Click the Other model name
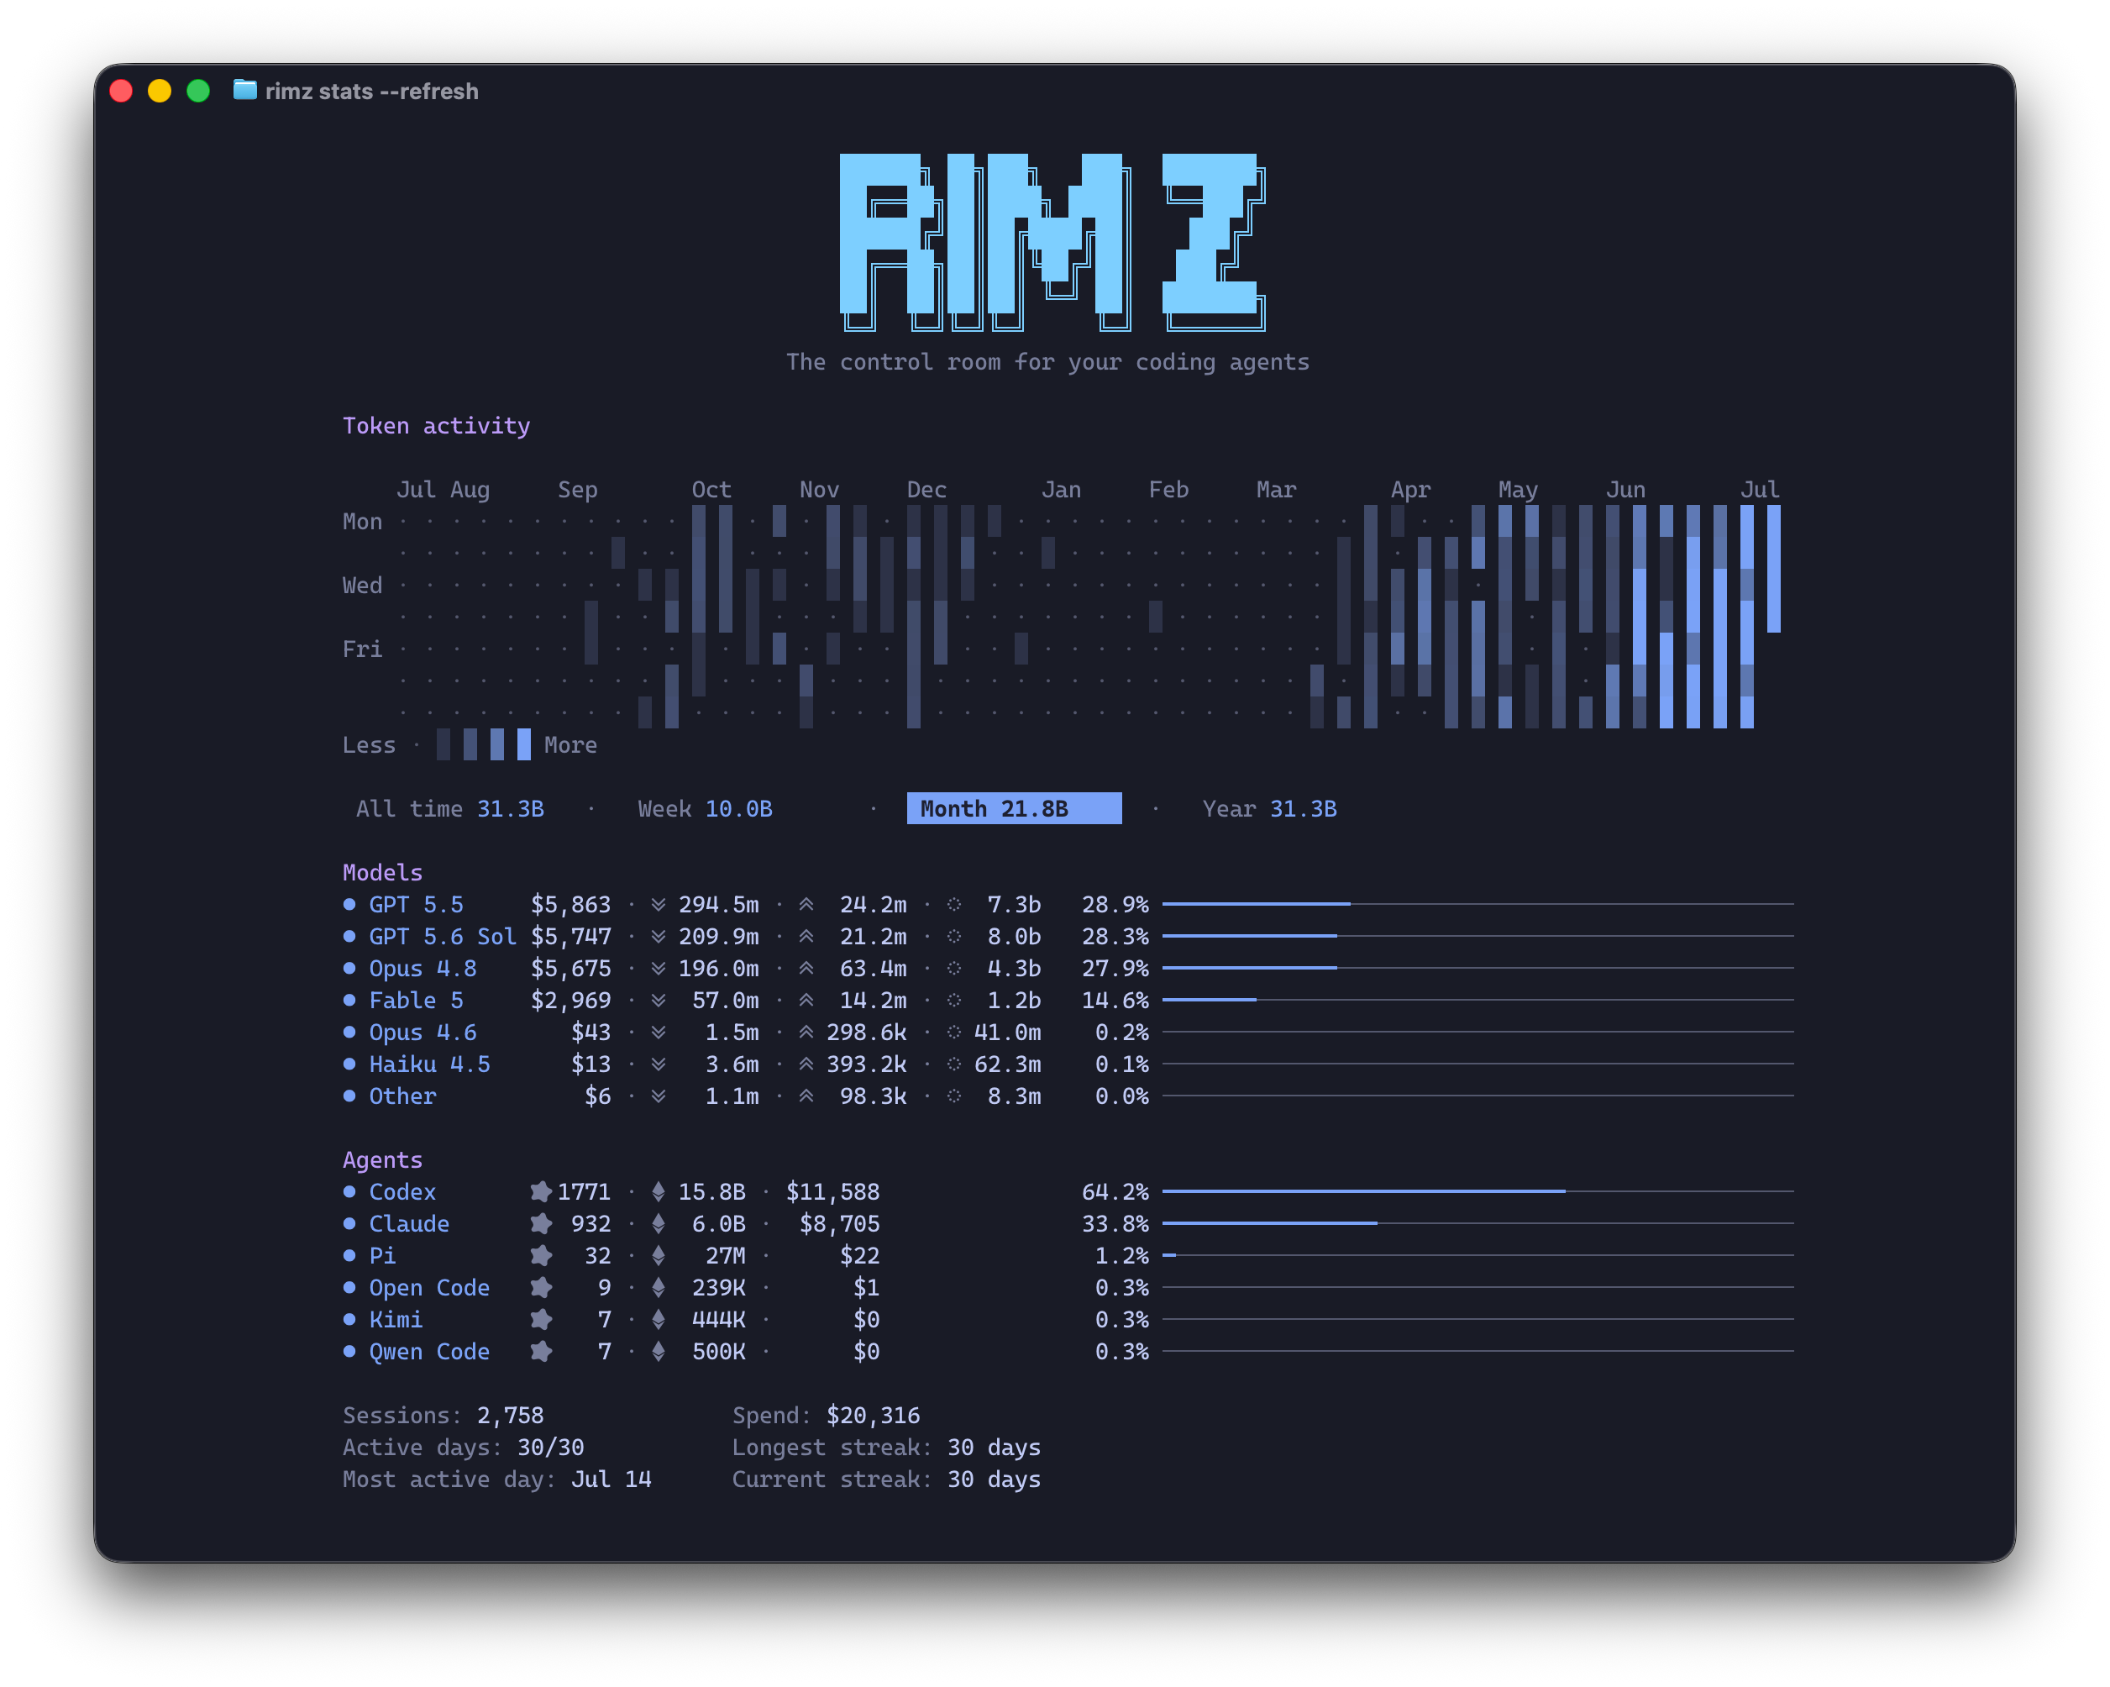2110x1687 pixels. pyautogui.click(x=402, y=1096)
